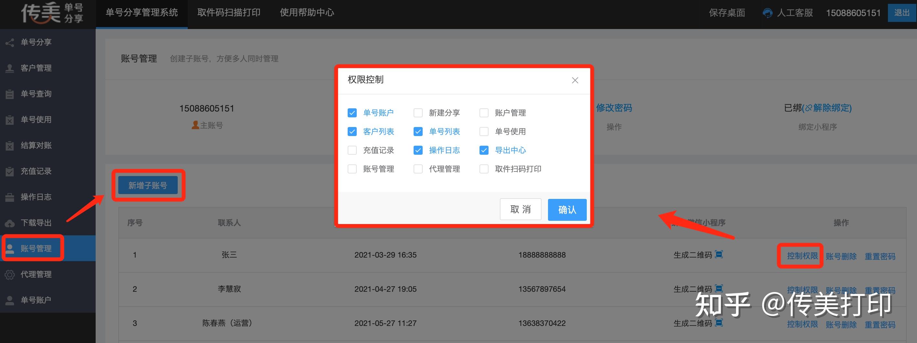Click 账号删除 for 陈春燕

tap(841, 325)
